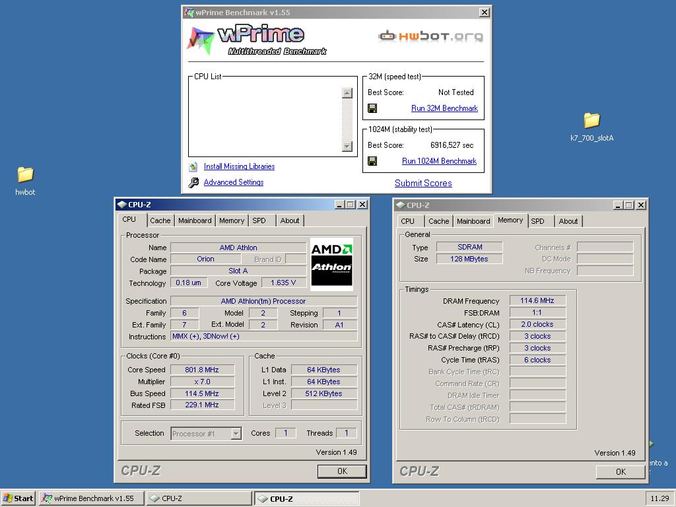Image resolution: width=676 pixels, height=507 pixels.
Task: Click the hwbot.org logo
Action: click(430, 36)
